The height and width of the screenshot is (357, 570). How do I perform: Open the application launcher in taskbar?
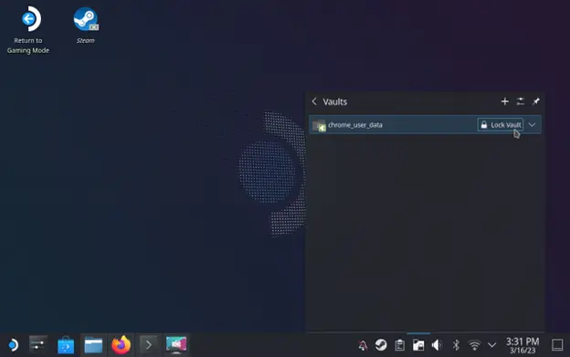pos(13,344)
